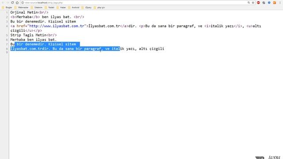Click line number 4 in the gutter
This screenshot has width=283, height=159.
click(x=7, y=26)
